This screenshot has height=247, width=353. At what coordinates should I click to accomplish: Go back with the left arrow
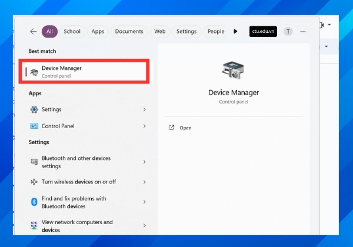[34, 32]
